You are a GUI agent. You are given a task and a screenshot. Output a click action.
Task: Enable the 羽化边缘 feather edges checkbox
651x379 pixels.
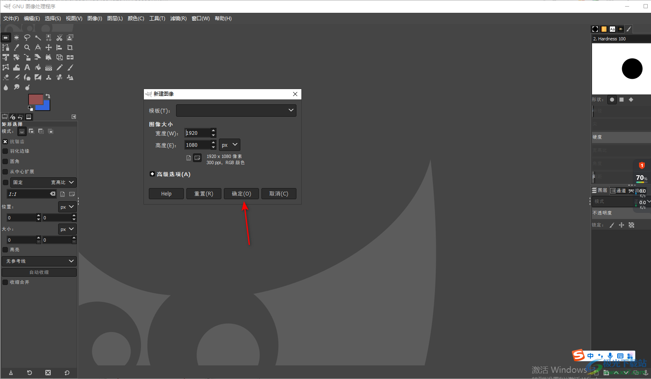[x=5, y=151]
